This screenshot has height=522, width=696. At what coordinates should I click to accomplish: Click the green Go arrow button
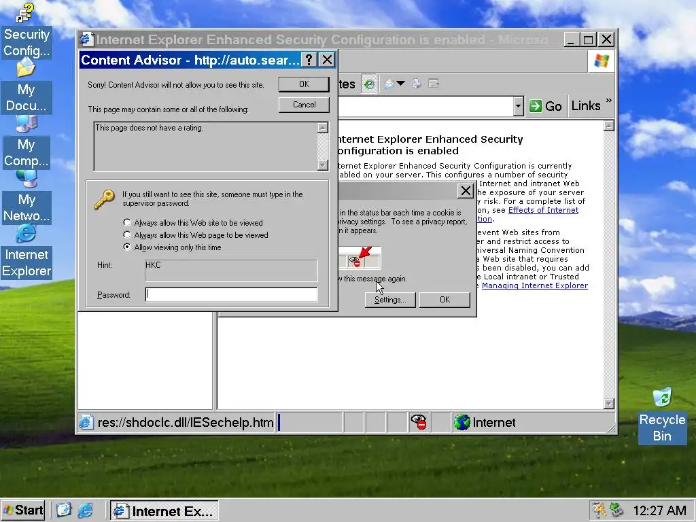(536, 106)
